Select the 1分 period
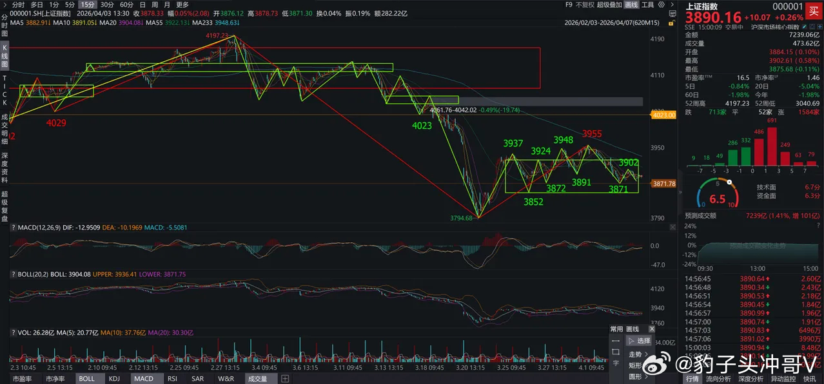 [54, 5]
